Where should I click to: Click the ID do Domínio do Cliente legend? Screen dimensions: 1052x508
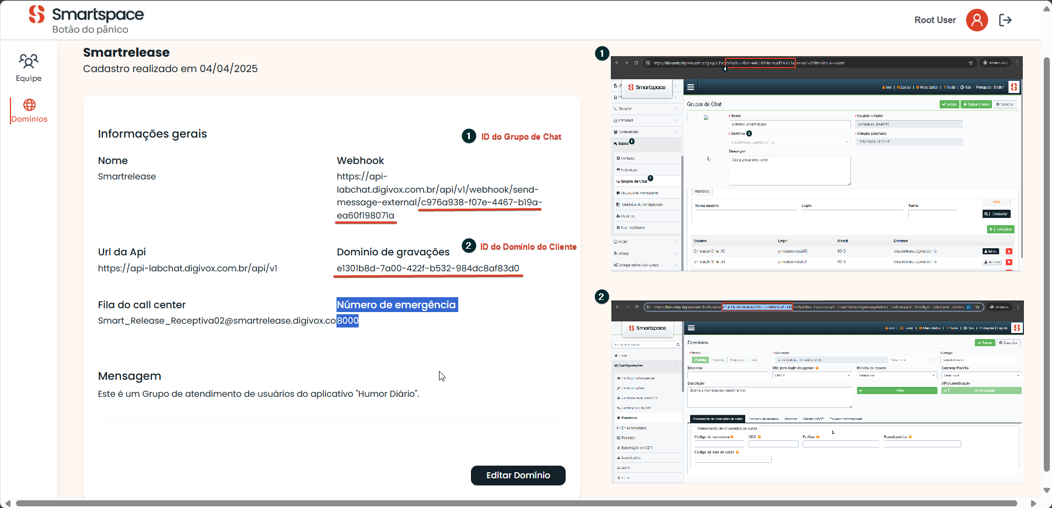[528, 247]
